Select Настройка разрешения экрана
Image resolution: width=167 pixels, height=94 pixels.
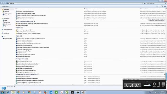(x=25, y=49)
